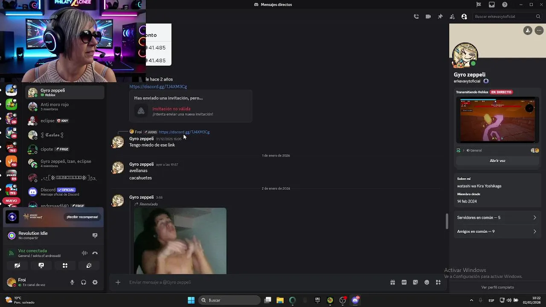Turn on camera in voice panel
The image size is (546, 307).
17,265
